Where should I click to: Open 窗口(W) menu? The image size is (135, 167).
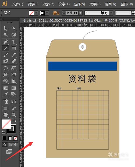click(127, 4)
